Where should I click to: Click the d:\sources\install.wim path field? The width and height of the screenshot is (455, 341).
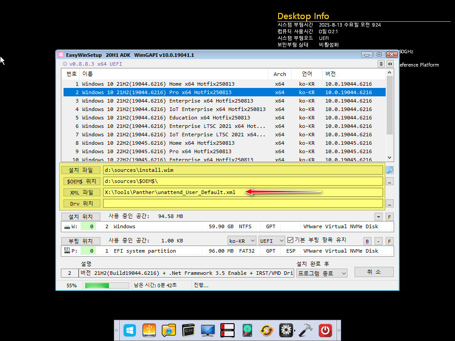point(243,170)
